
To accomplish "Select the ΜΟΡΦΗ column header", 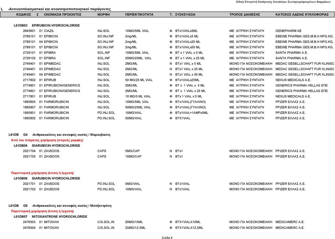I will click(x=103, y=15).
